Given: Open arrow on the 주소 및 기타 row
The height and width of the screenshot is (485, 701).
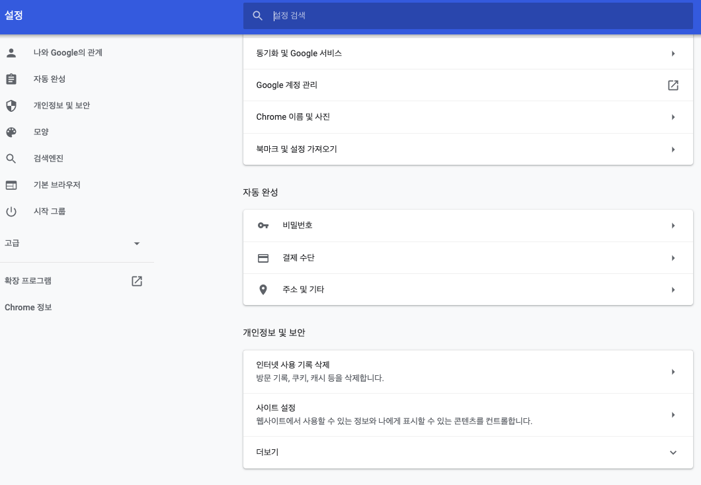Looking at the screenshot, I should pyautogui.click(x=673, y=290).
